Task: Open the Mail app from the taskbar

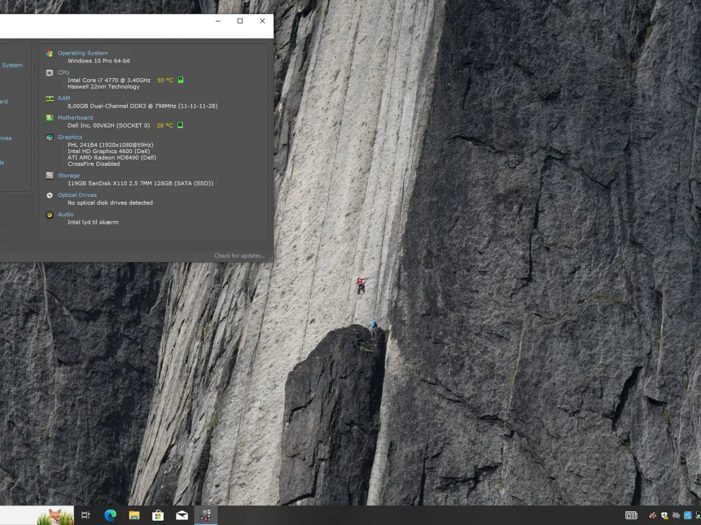Action: tap(181, 515)
